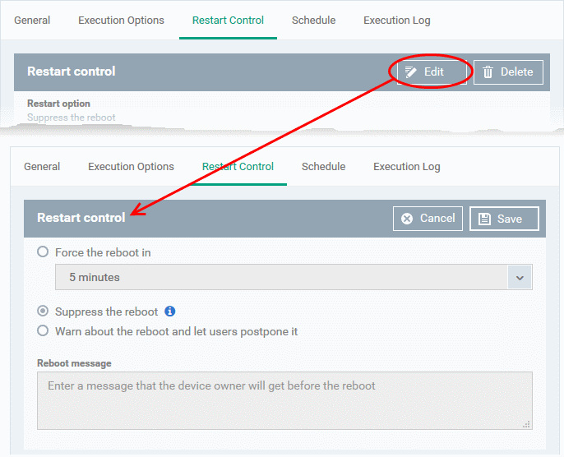The width and height of the screenshot is (564, 457).
Task: Click the dropdown arrow of the minutes selector
Action: tap(520, 277)
